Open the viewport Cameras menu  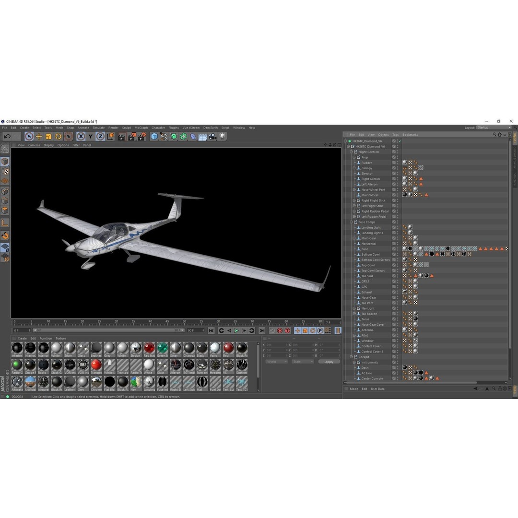tap(34, 145)
